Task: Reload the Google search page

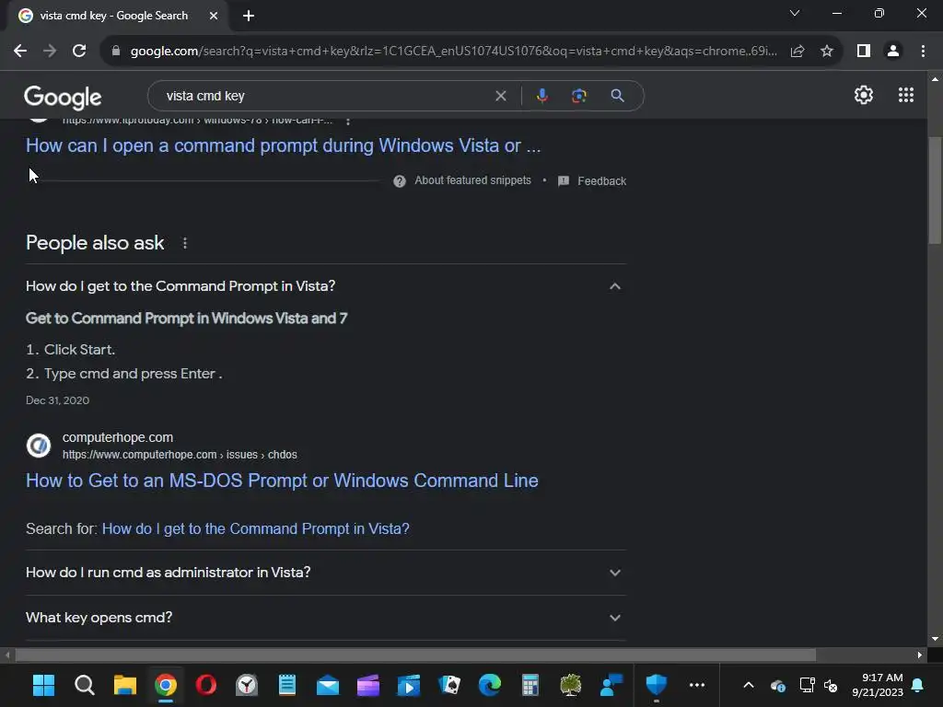Action: [x=79, y=52]
